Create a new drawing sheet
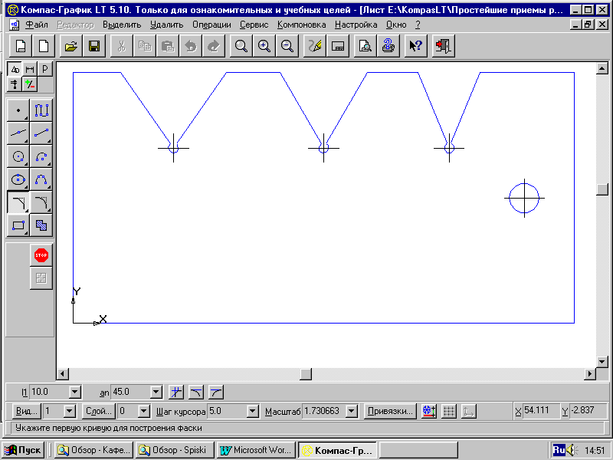The height and width of the screenshot is (460, 613). tap(21, 46)
